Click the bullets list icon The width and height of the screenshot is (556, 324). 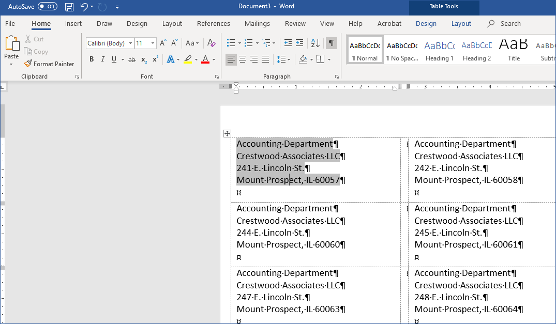click(231, 43)
